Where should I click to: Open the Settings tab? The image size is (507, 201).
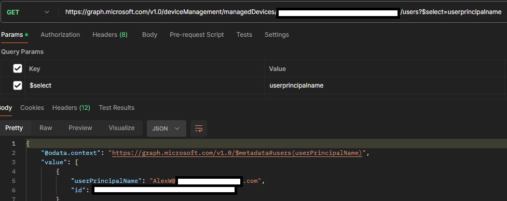(277, 35)
